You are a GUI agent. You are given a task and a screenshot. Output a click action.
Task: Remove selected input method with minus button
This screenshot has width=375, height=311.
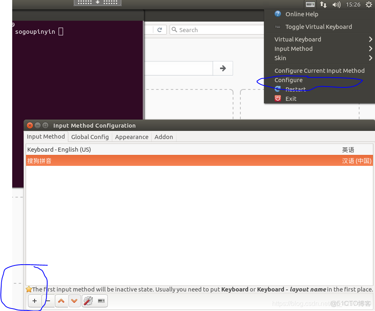[x=48, y=301]
